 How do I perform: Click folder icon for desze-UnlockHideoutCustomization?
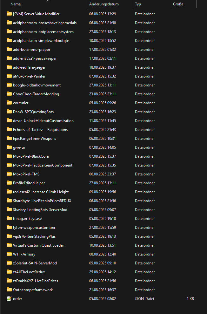pos(9,120)
